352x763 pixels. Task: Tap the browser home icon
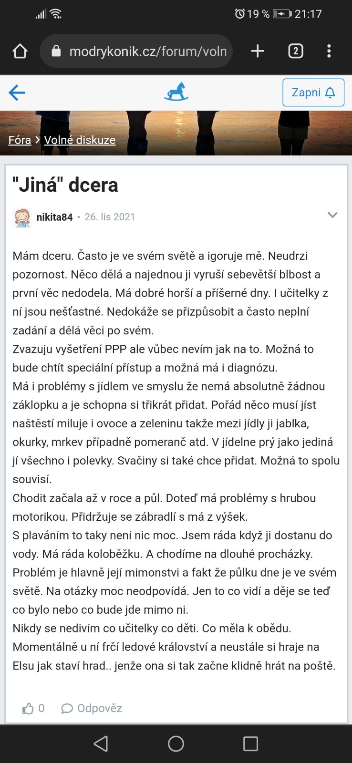pyautogui.click(x=20, y=51)
